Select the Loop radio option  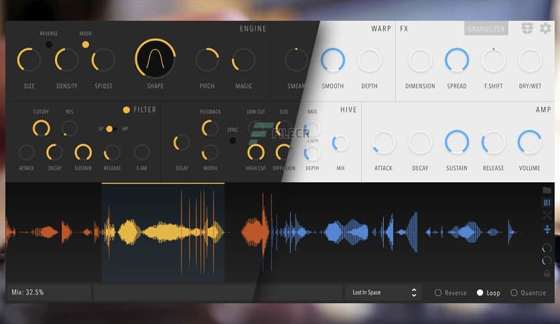488,293
